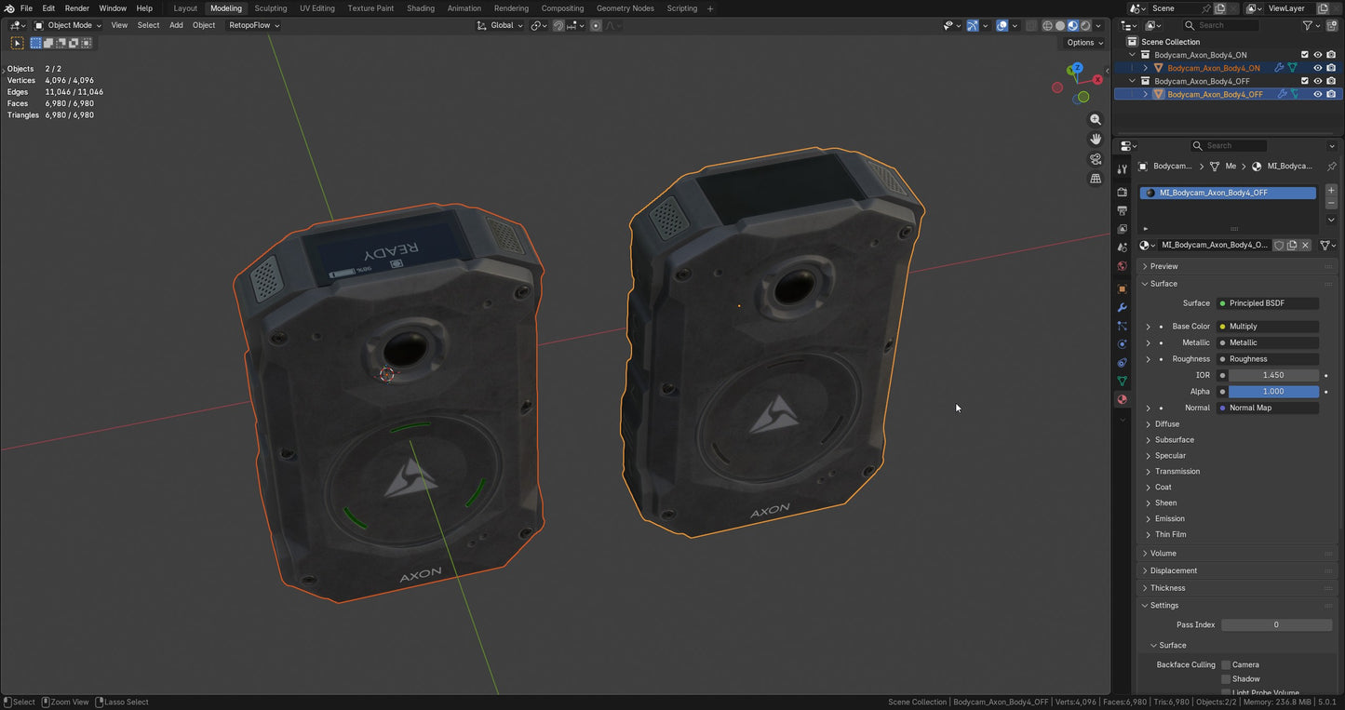Open the Material Properties tab
This screenshot has width=1345, height=710.
click(x=1122, y=398)
